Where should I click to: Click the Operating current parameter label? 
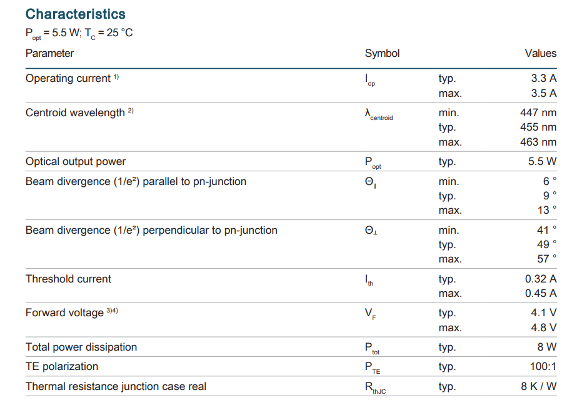68,79
